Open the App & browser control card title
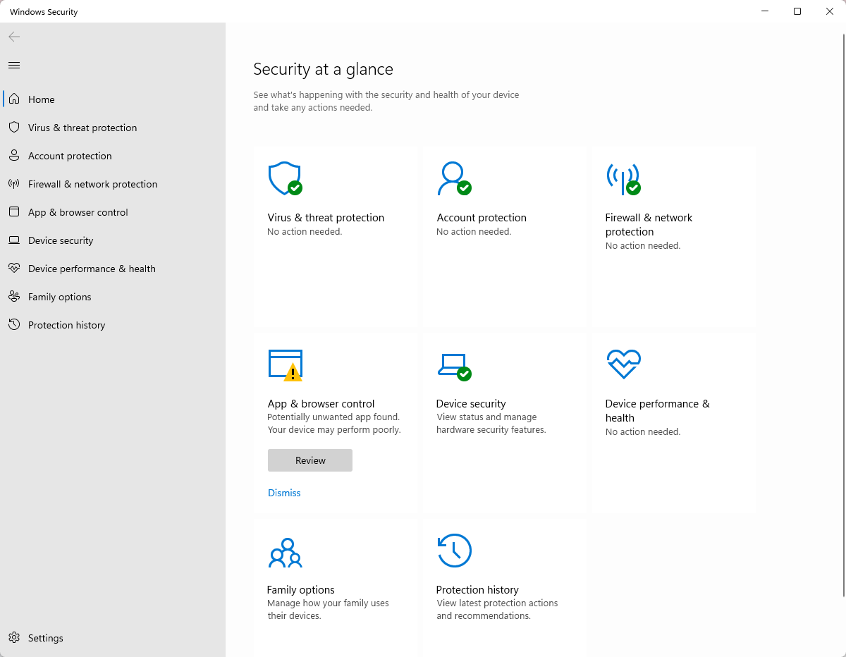 (x=321, y=404)
